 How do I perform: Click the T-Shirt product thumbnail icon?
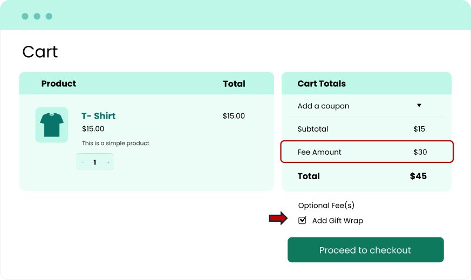coord(52,125)
